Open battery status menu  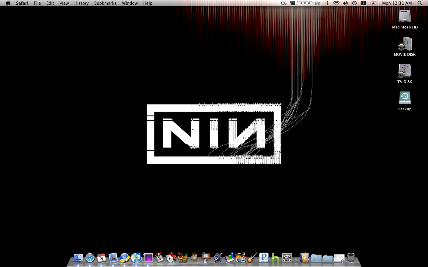pyautogui.click(x=374, y=3)
